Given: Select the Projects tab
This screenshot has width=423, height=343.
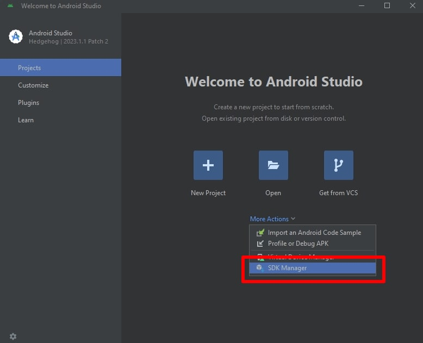Looking at the screenshot, I should (x=60, y=68).
